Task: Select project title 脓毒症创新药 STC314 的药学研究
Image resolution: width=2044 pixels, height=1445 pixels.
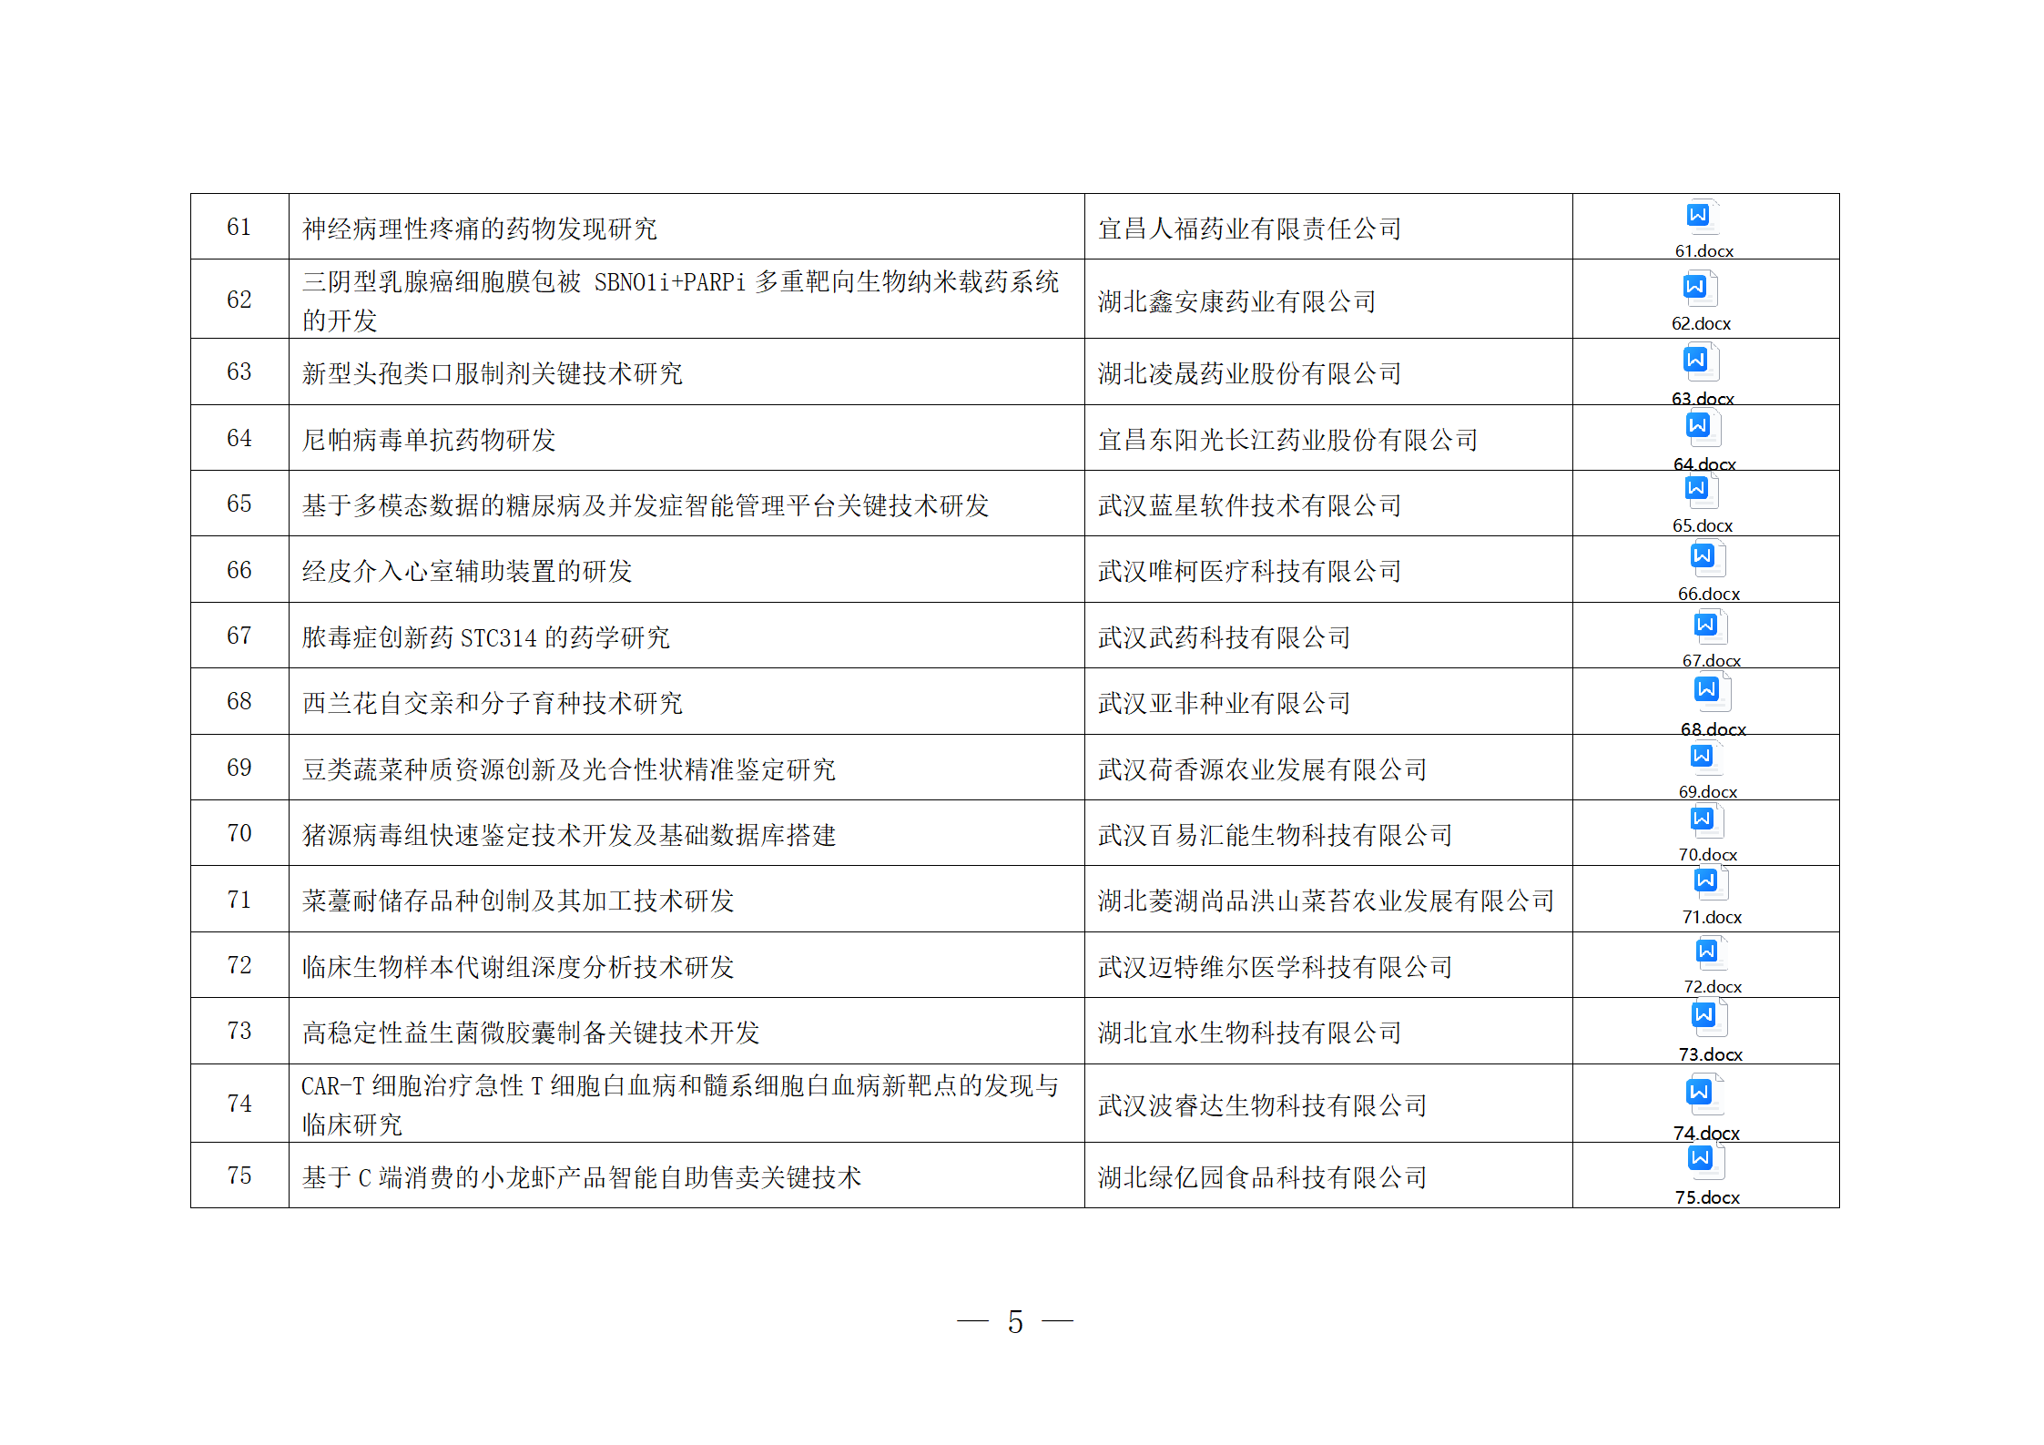Action: click(x=485, y=637)
